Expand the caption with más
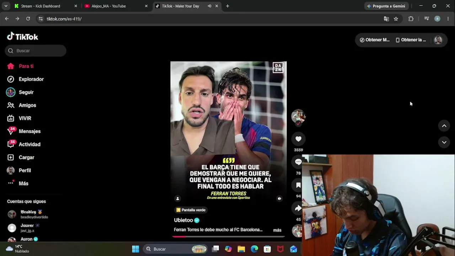This screenshot has height=256, width=455. click(x=277, y=230)
